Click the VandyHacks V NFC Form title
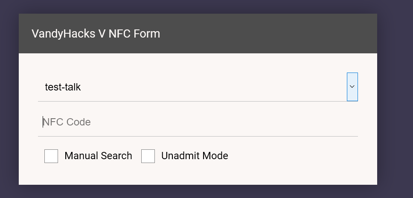The width and height of the screenshot is (413, 198). 96,34
